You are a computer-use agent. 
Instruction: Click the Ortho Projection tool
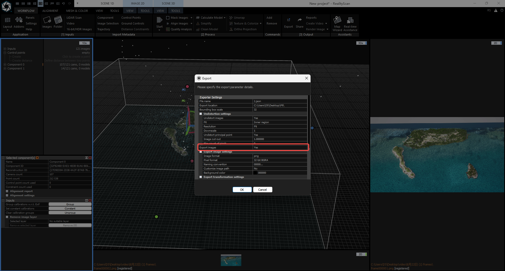coord(243,29)
